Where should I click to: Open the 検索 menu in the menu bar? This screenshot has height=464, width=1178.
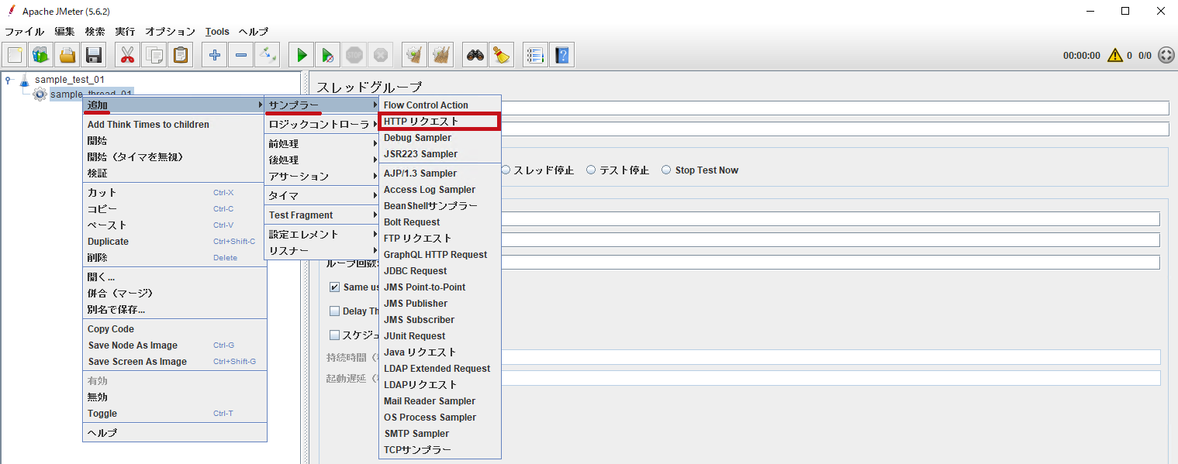(95, 32)
